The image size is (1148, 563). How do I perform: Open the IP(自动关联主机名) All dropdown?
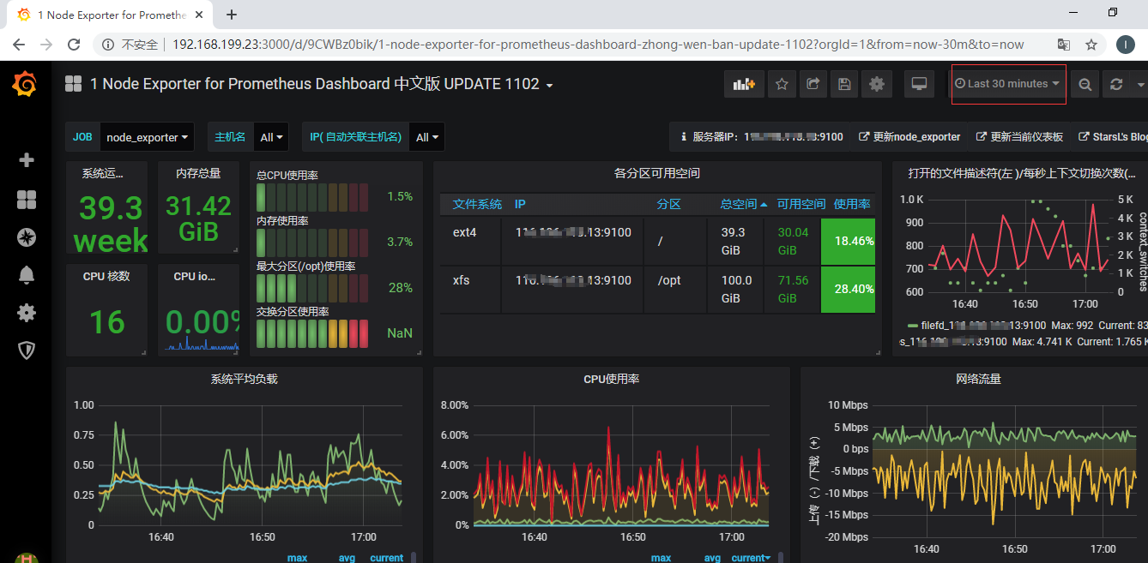pyautogui.click(x=426, y=137)
